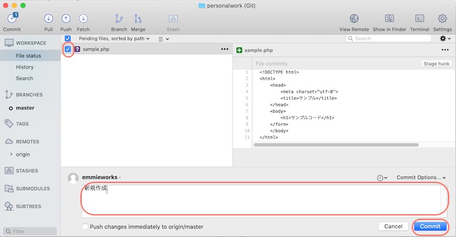The height and width of the screenshot is (237, 456).
Task: Click the author avatar next to emmieworks
Action: tap(73, 178)
